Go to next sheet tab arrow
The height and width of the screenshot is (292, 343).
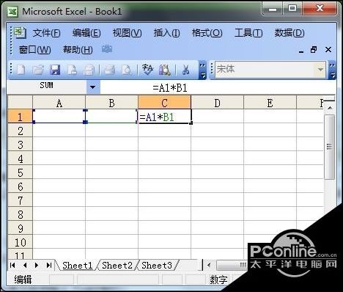click(37, 265)
